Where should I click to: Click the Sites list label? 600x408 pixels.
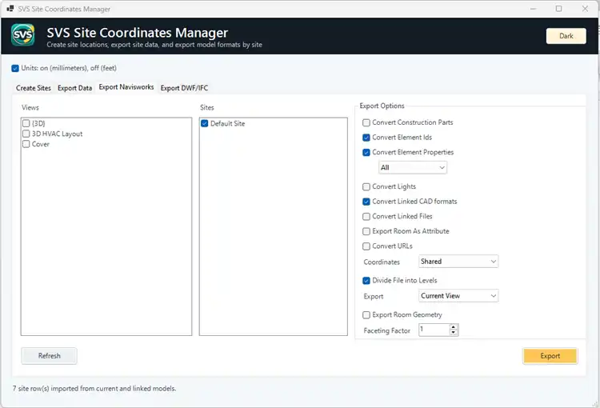coord(206,107)
